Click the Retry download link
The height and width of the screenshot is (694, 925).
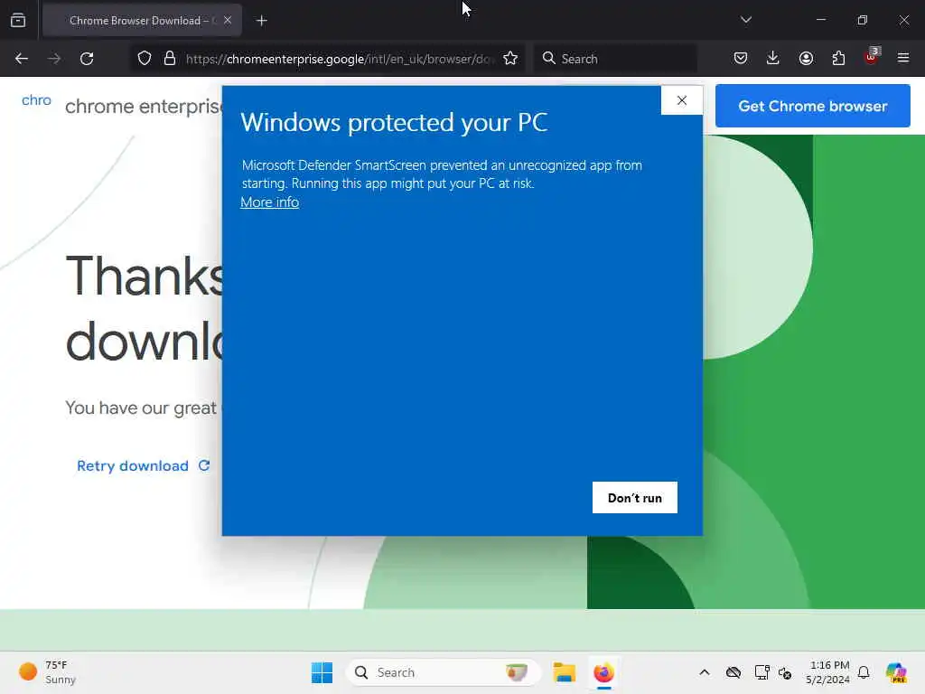(144, 465)
